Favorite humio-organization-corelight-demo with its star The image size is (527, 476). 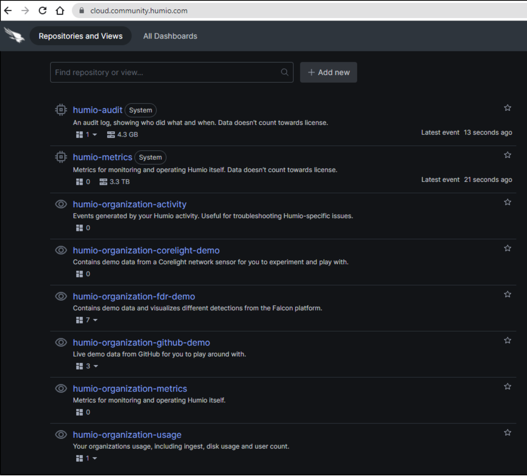(508, 248)
